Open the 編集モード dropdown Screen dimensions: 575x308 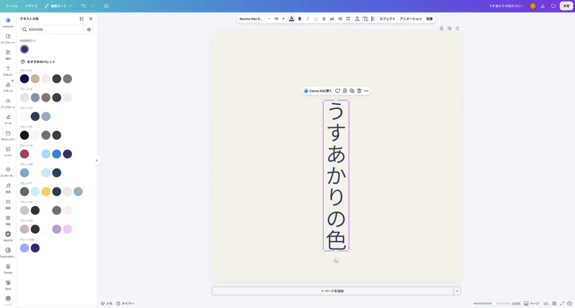pos(58,6)
